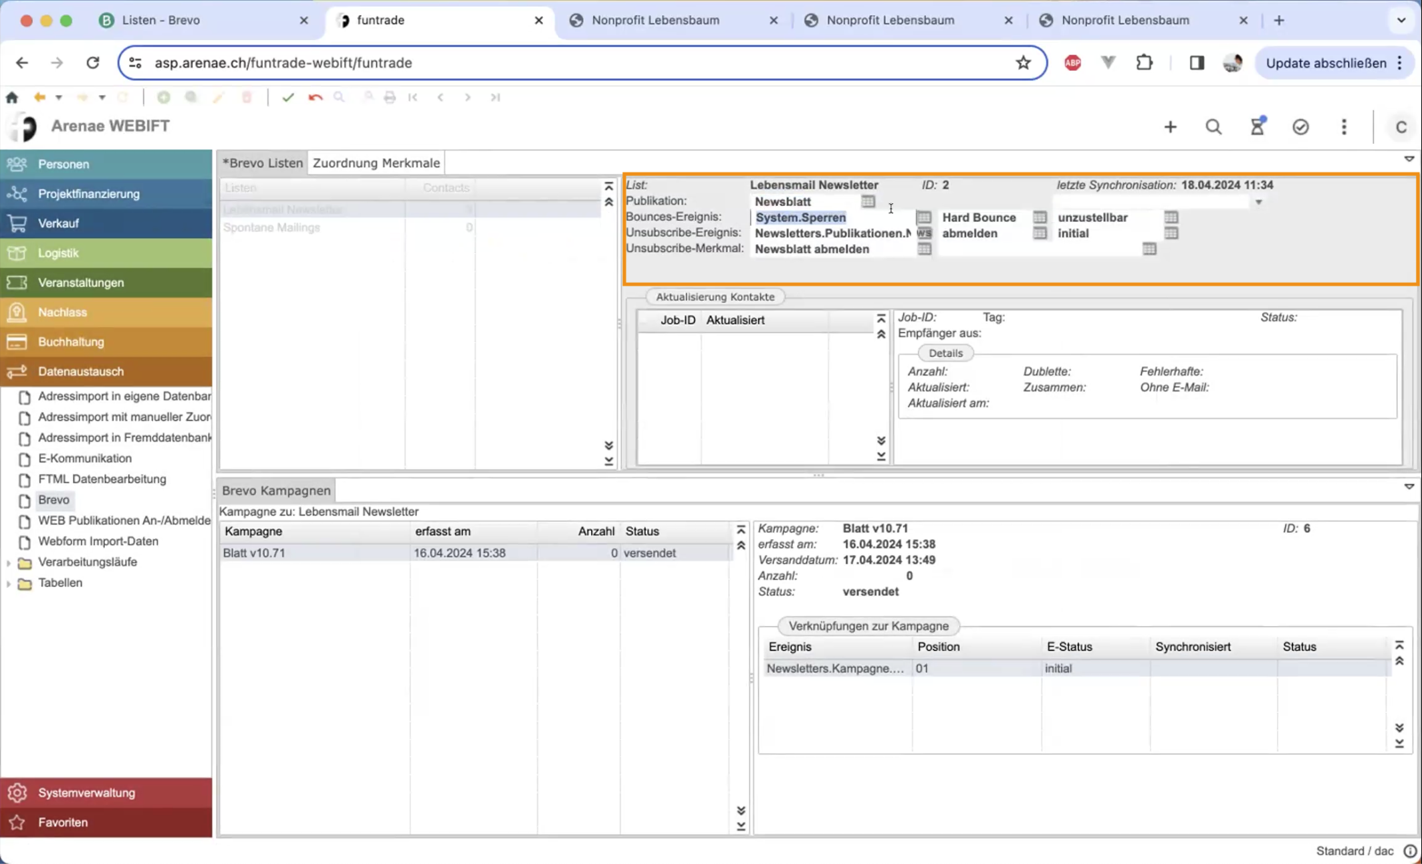Open the Systemverwaltung module
The image size is (1422, 864).
pyautogui.click(x=86, y=792)
